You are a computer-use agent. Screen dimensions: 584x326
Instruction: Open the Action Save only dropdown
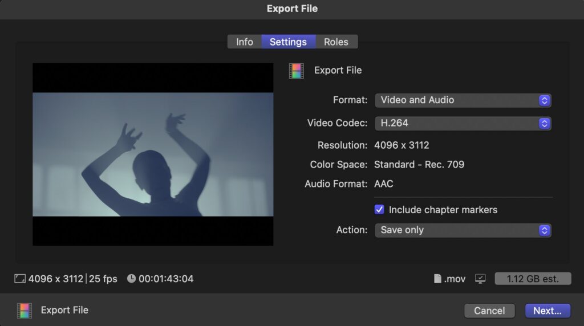(x=463, y=230)
